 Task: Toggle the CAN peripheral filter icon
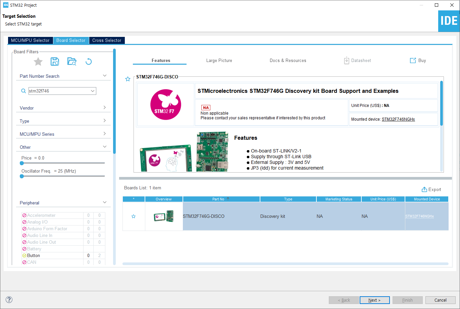click(24, 262)
